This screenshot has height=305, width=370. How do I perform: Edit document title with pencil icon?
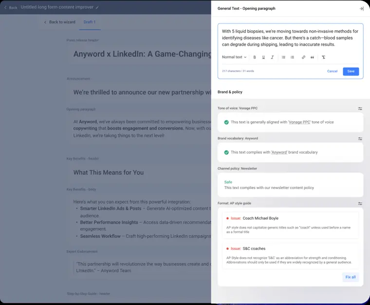[x=97, y=8]
